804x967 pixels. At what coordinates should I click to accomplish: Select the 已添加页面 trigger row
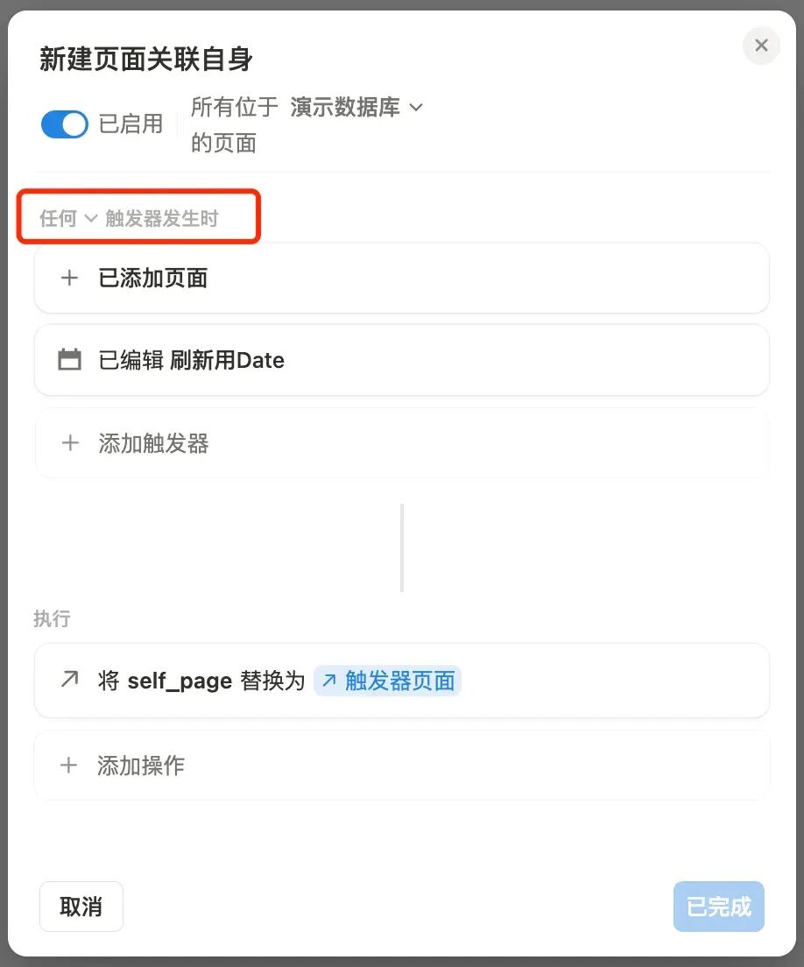coord(401,279)
